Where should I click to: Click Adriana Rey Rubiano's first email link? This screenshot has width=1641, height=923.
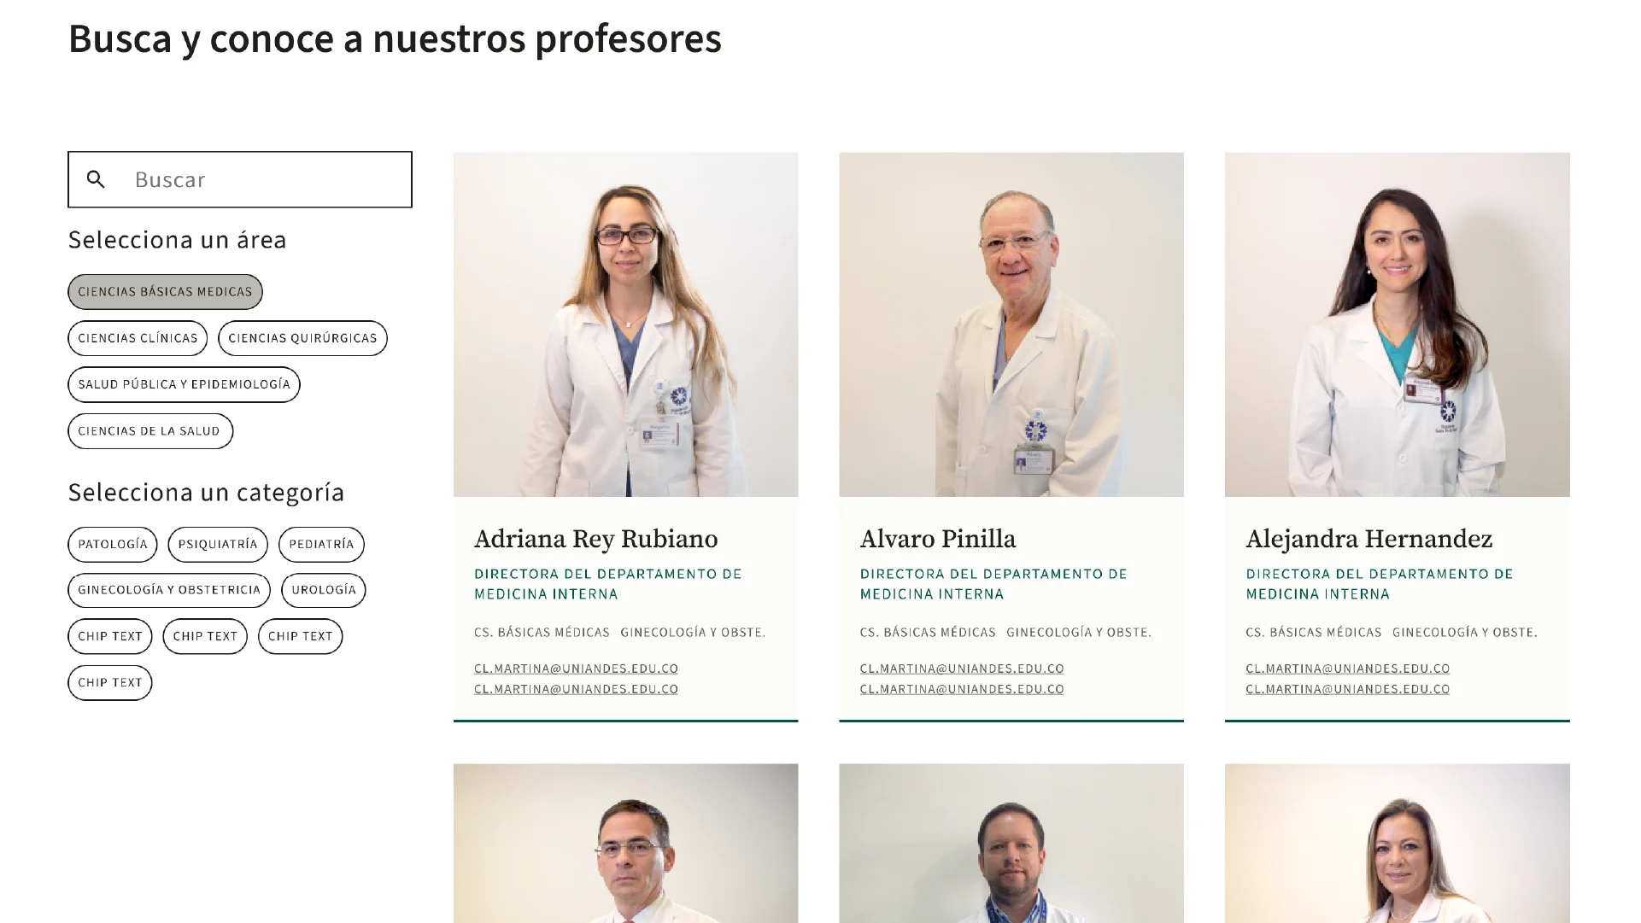[577, 669]
